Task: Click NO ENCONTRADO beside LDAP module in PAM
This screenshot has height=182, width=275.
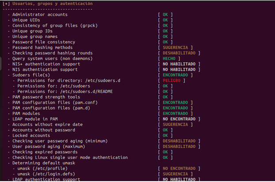Action: click(x=179, y=119)
